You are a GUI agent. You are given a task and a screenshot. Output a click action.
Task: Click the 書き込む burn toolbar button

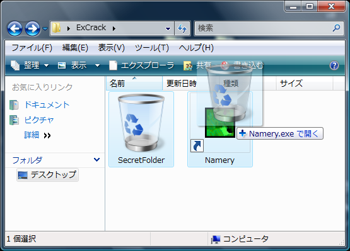click(242, 65)
